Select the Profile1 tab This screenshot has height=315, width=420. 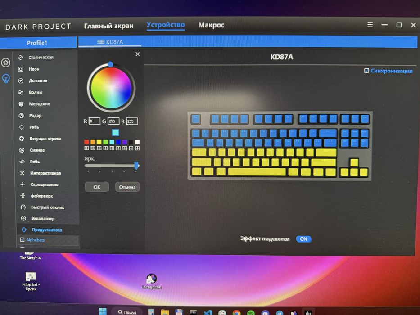tap(37, 43)
